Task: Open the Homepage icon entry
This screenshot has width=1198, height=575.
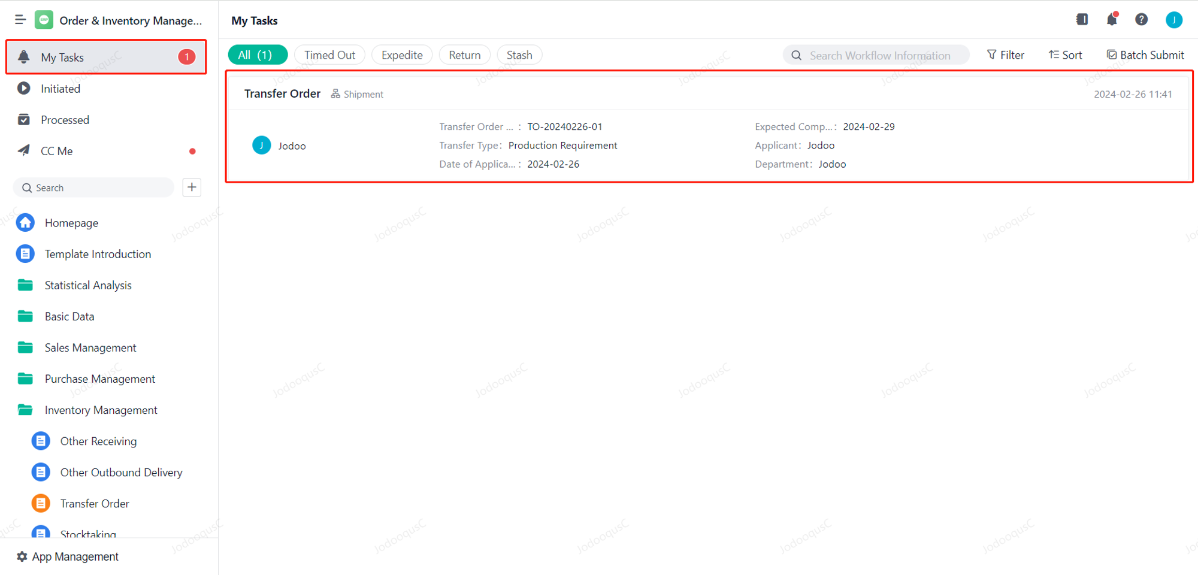Action: [25, 223]
